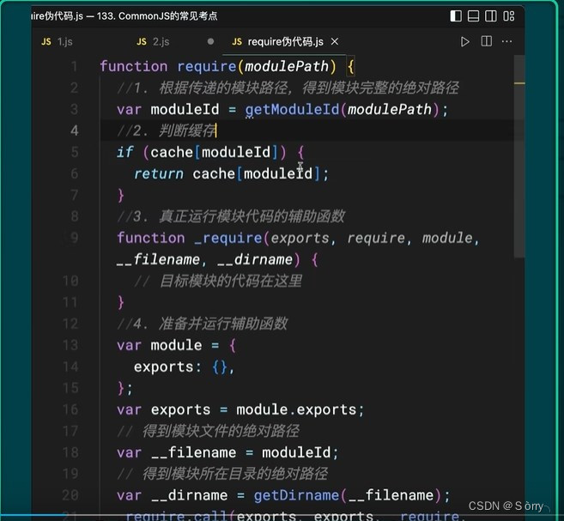
Task: Click JS icon on require伪代码.js tab
Action: click(237, 42)
